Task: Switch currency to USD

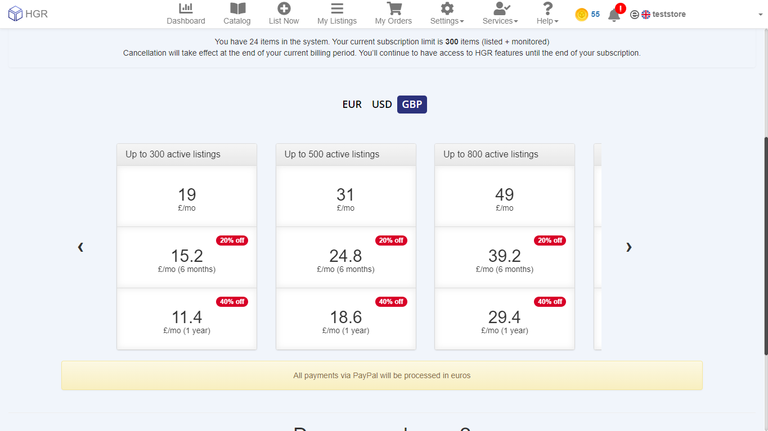Action: click(x=382, y=105)
